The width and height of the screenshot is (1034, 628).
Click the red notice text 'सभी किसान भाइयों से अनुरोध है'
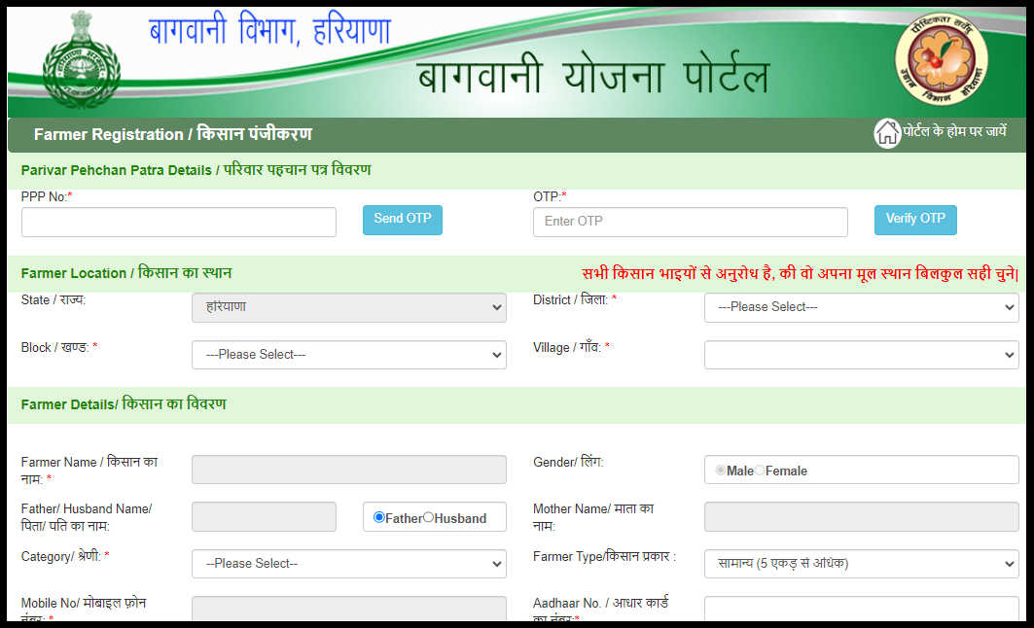[x=800, y=273]
